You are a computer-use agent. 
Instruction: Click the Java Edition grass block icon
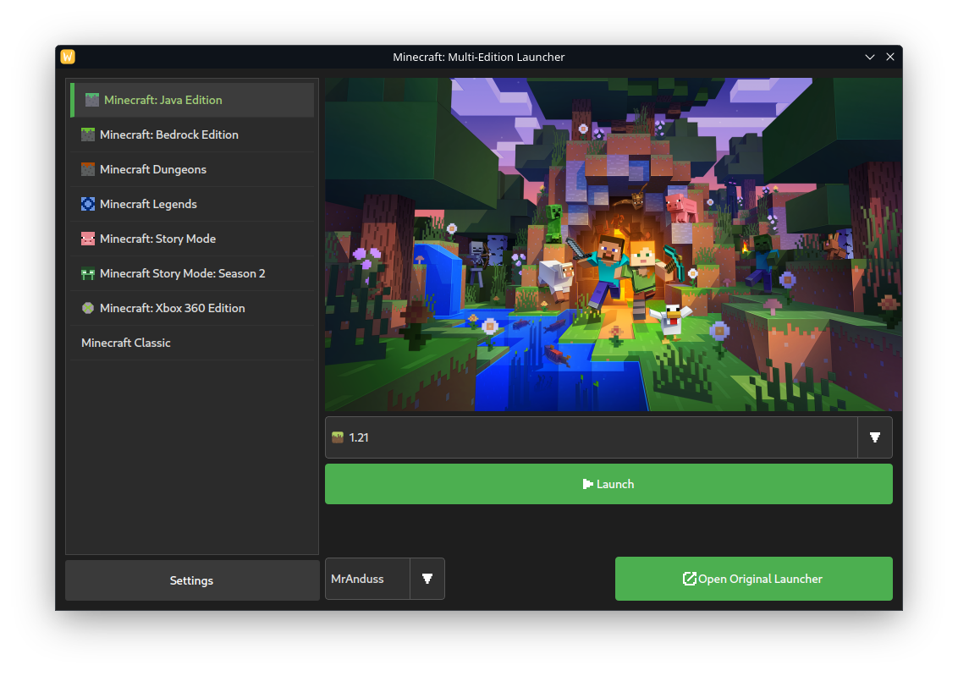click(x=92, y=100)
